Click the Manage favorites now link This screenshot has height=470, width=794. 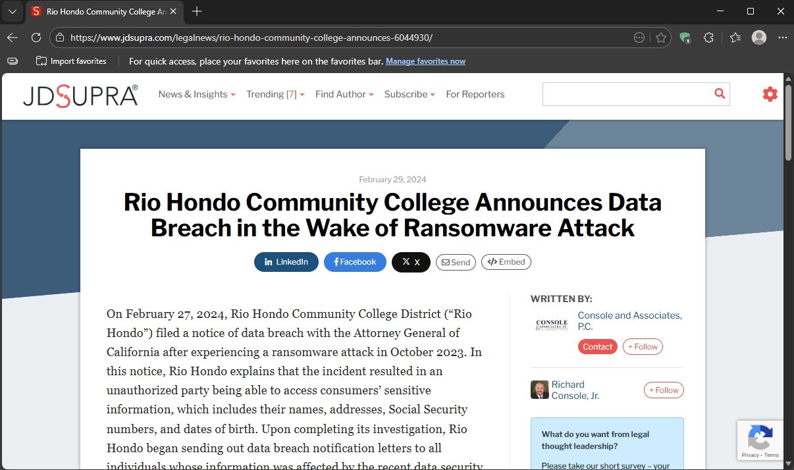coord(425,61)
